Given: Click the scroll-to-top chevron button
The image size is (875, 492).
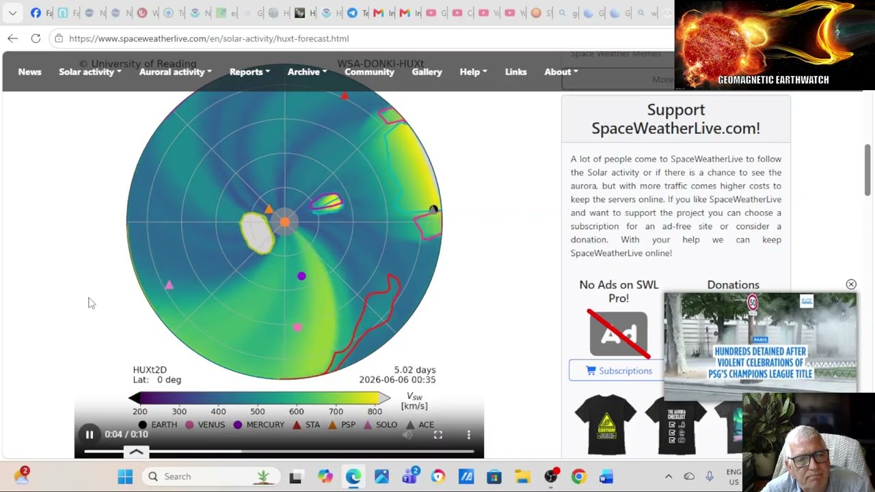Looking at the screenshot, I should [x=136, y=452].
